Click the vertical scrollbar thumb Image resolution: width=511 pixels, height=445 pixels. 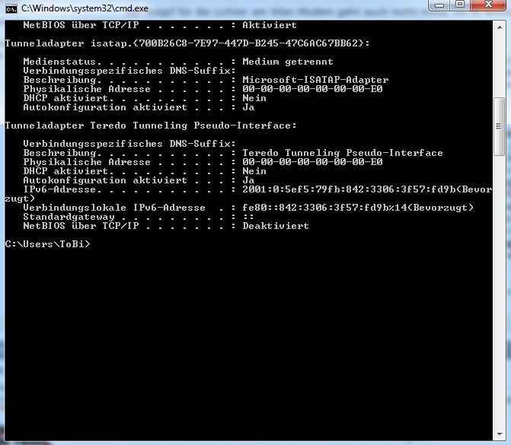tap(499, 118)
